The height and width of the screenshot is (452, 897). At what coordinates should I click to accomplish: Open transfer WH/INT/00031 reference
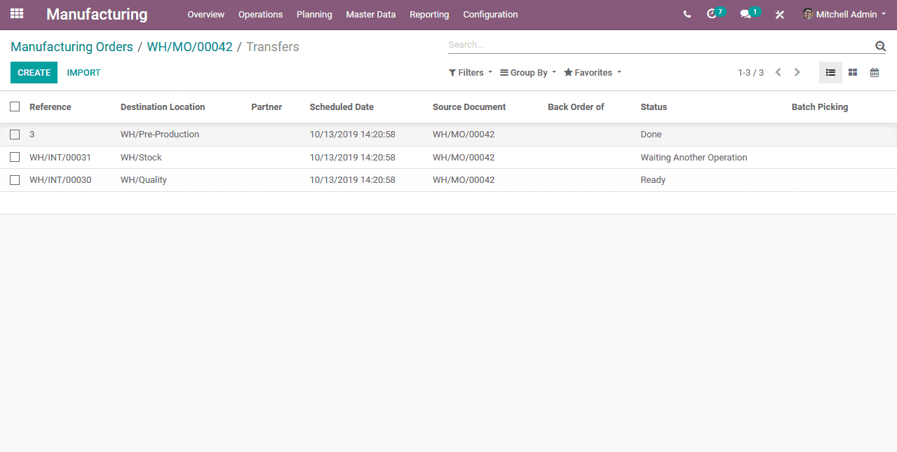tap(60, 158)
